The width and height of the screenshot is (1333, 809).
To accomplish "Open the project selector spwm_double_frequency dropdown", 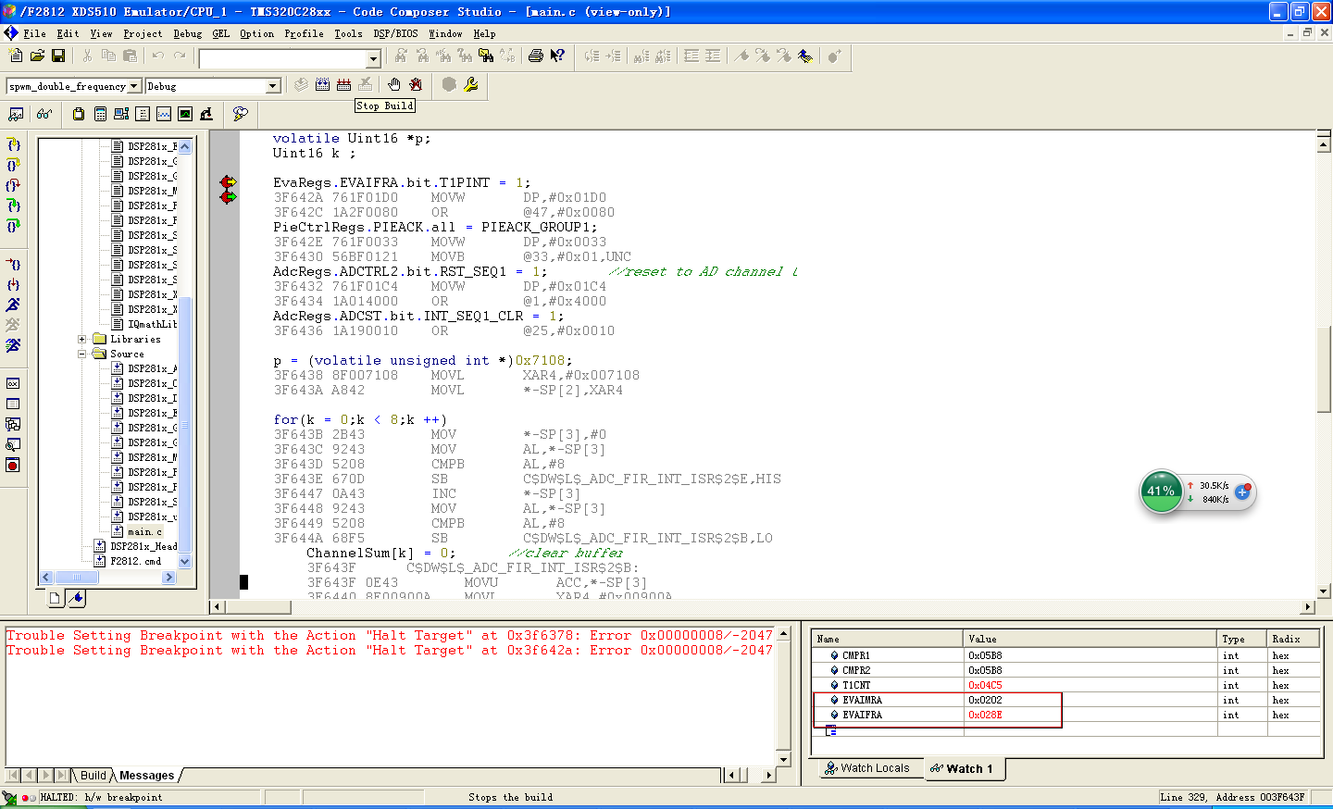I will pyautogui.click(x=134, y=86).
